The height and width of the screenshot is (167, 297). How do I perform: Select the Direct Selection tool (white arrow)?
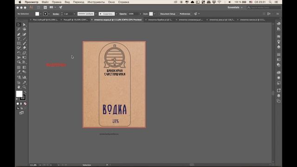click(x=24, y=25)
